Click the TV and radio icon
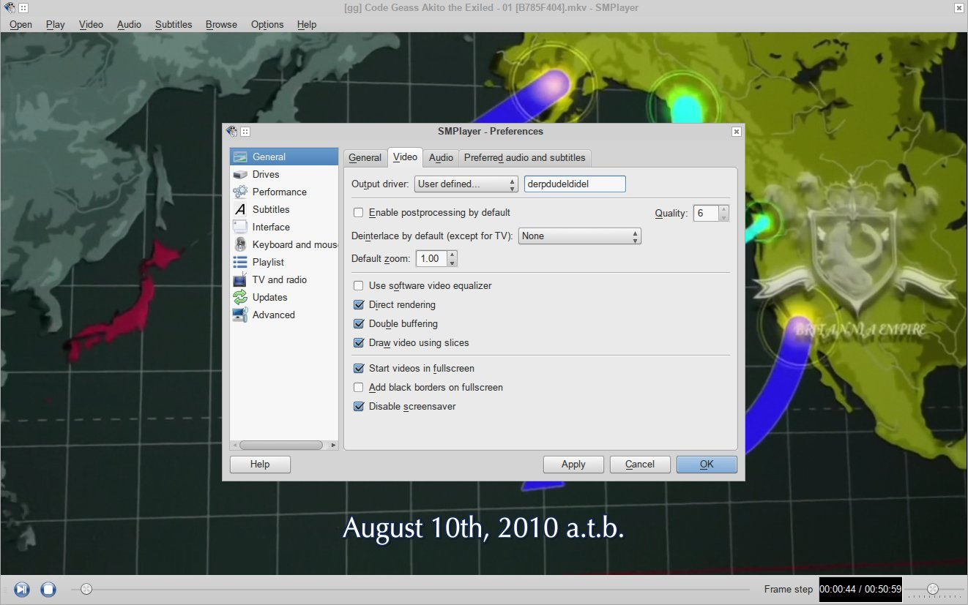This screenshot has width=968, height=605. click(240, 279)
